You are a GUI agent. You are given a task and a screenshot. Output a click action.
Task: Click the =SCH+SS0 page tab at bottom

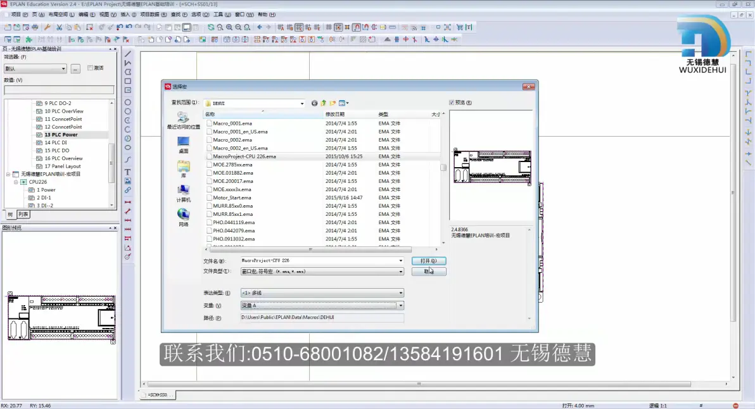158,394
